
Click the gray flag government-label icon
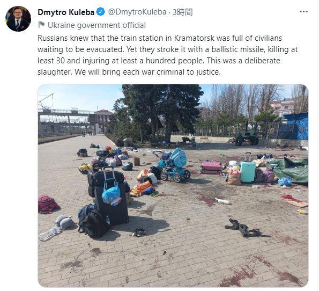pyautogui.click(x=41, y=25)
